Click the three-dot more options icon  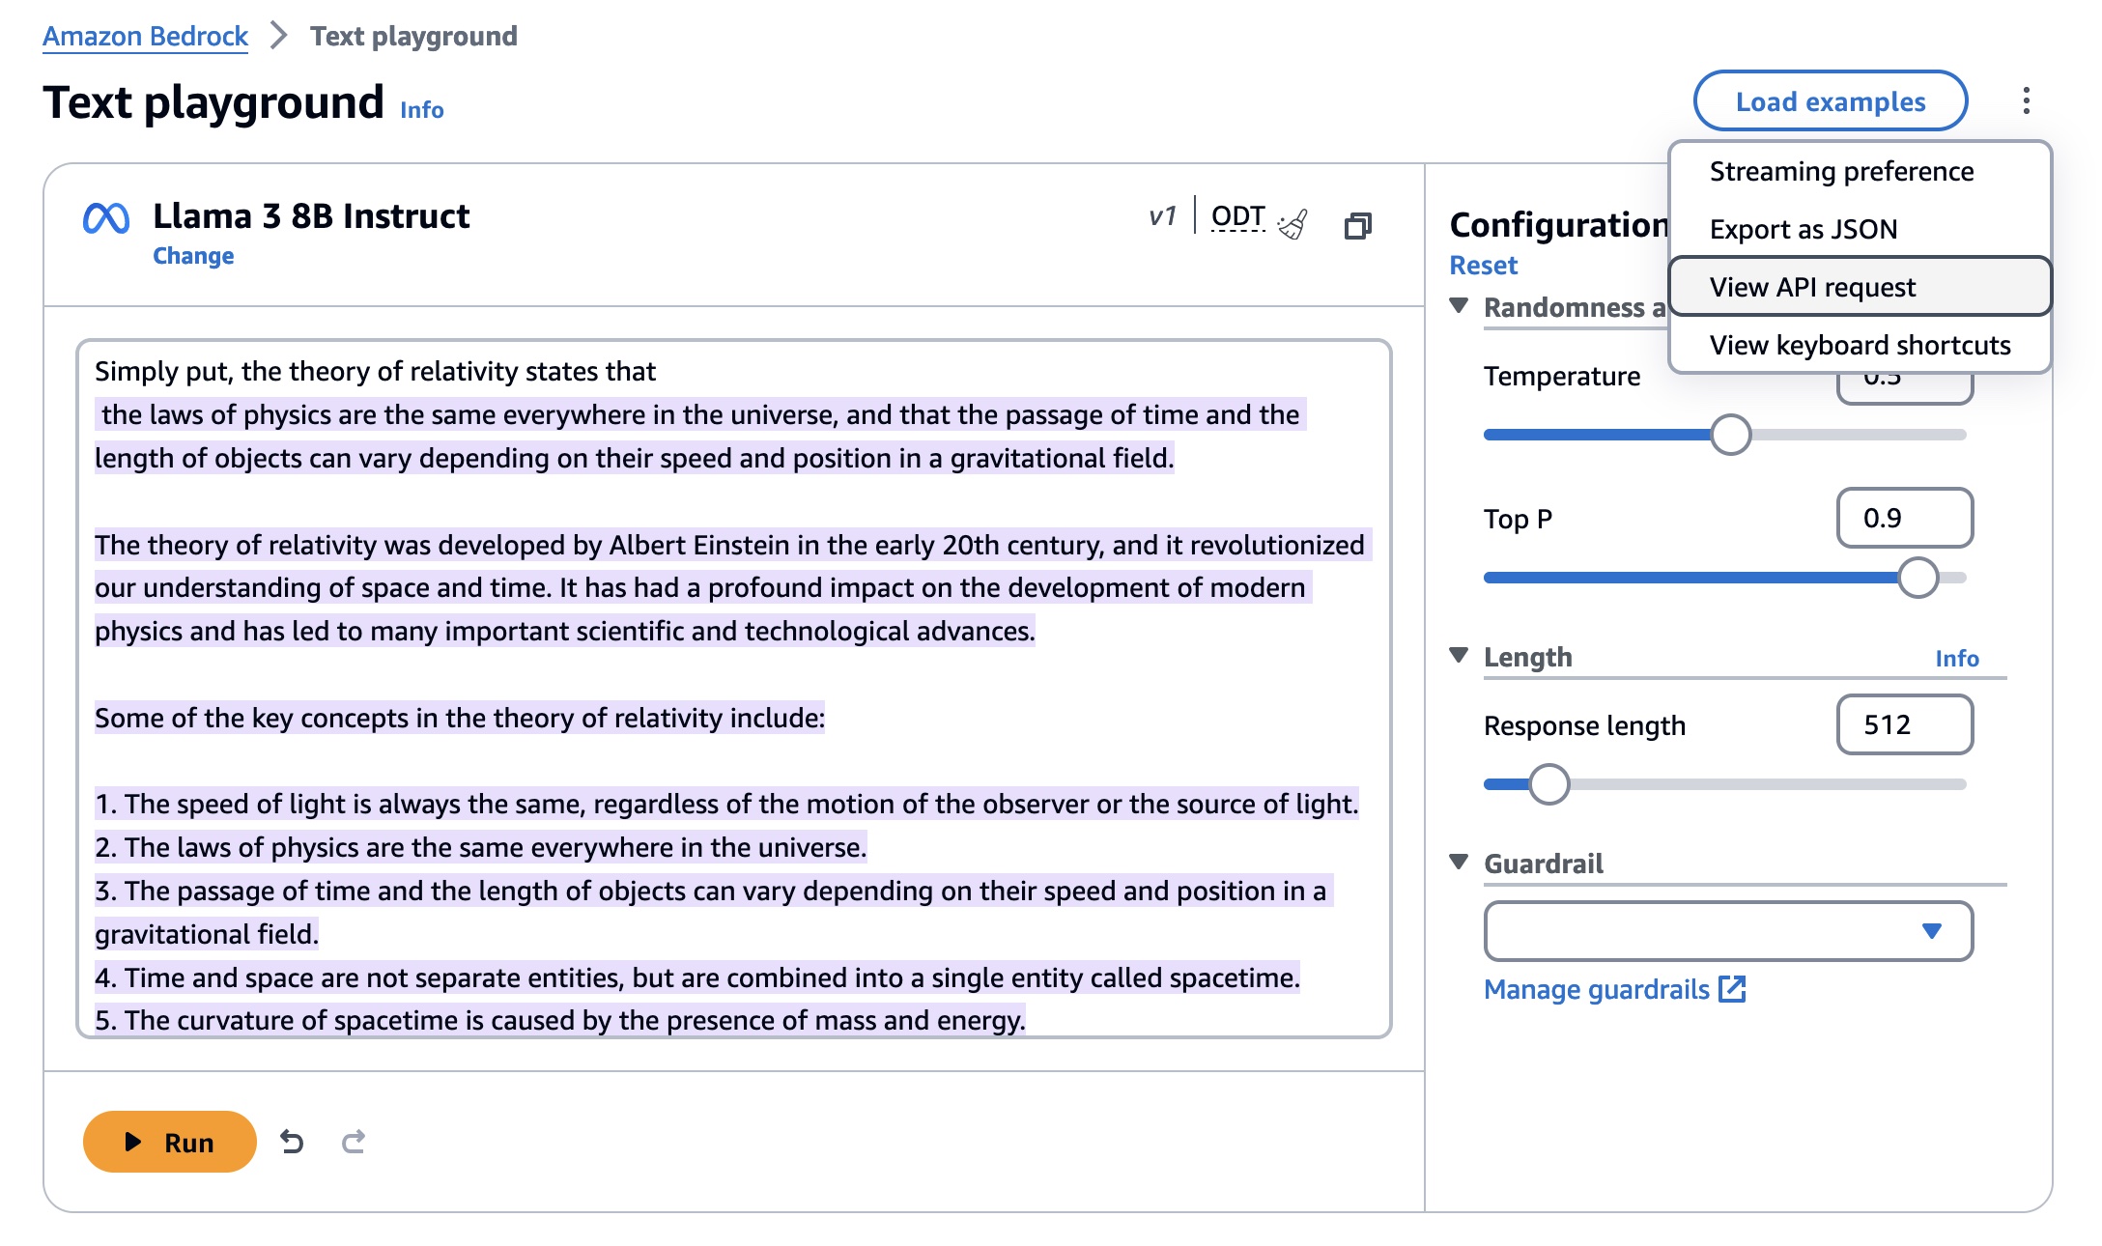pos(2026,100)
